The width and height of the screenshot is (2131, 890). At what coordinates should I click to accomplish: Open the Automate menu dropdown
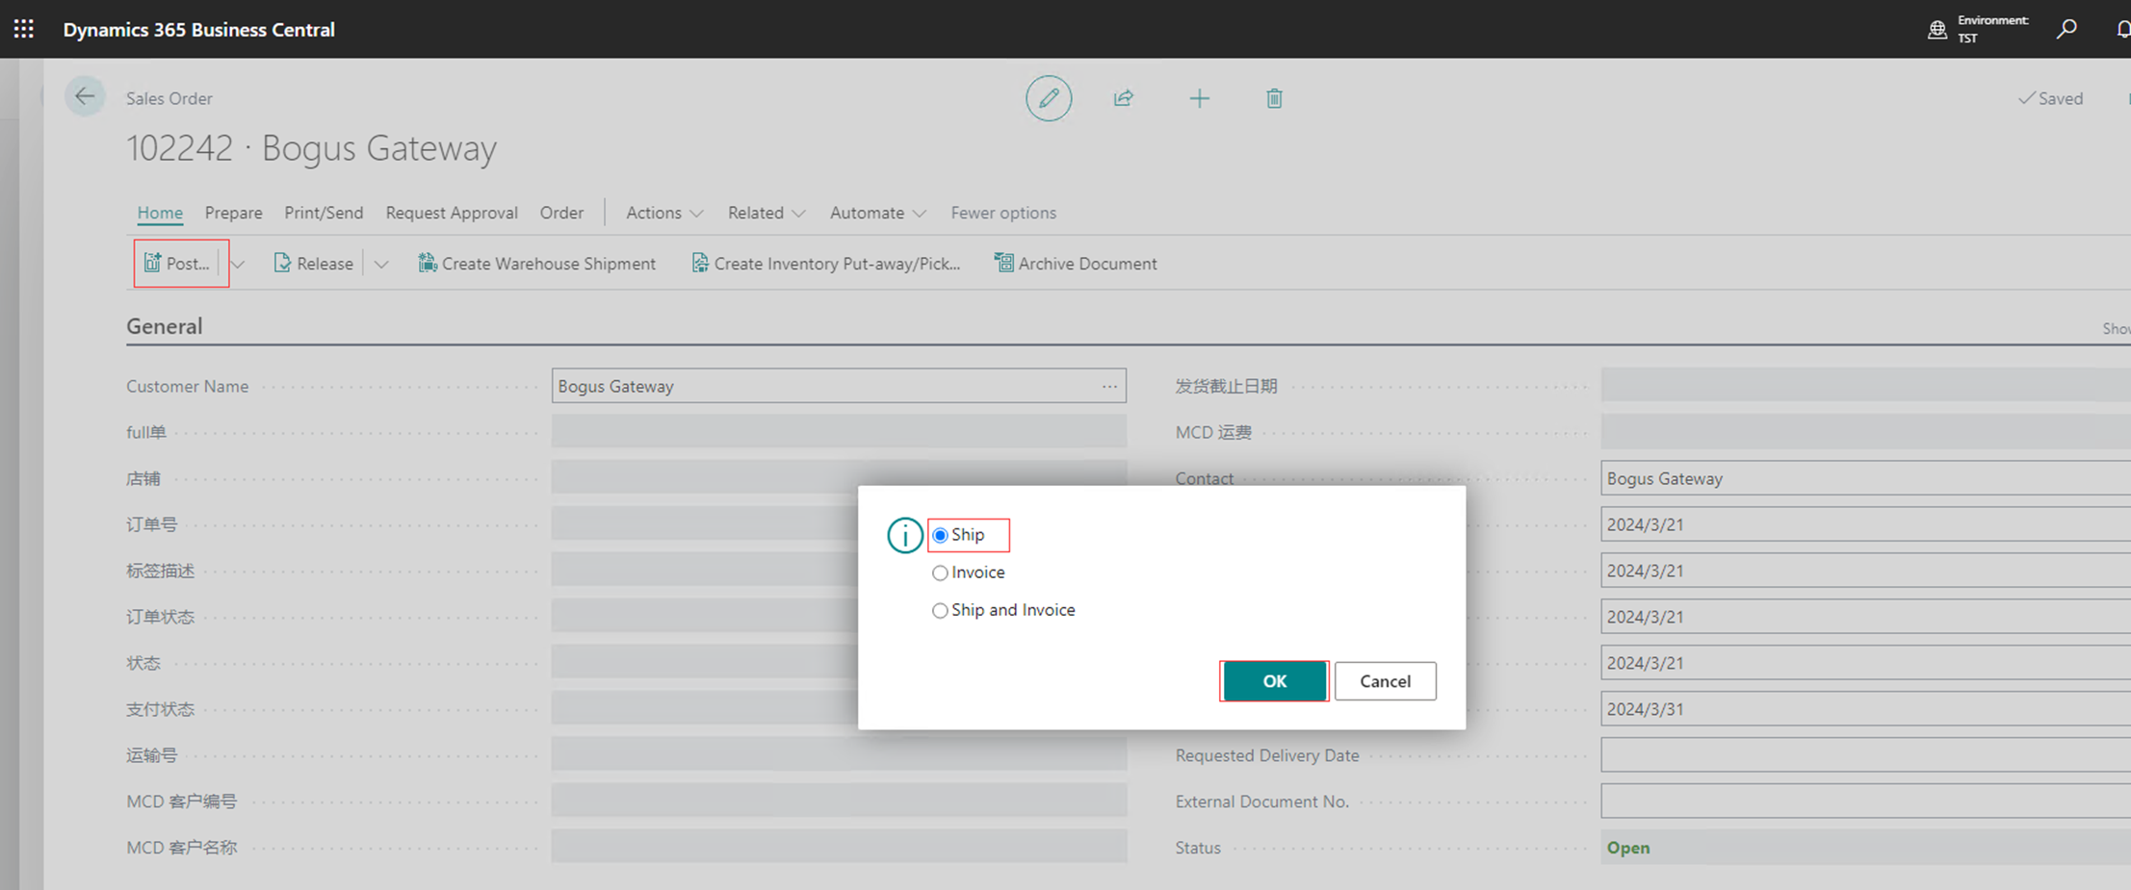877,213
